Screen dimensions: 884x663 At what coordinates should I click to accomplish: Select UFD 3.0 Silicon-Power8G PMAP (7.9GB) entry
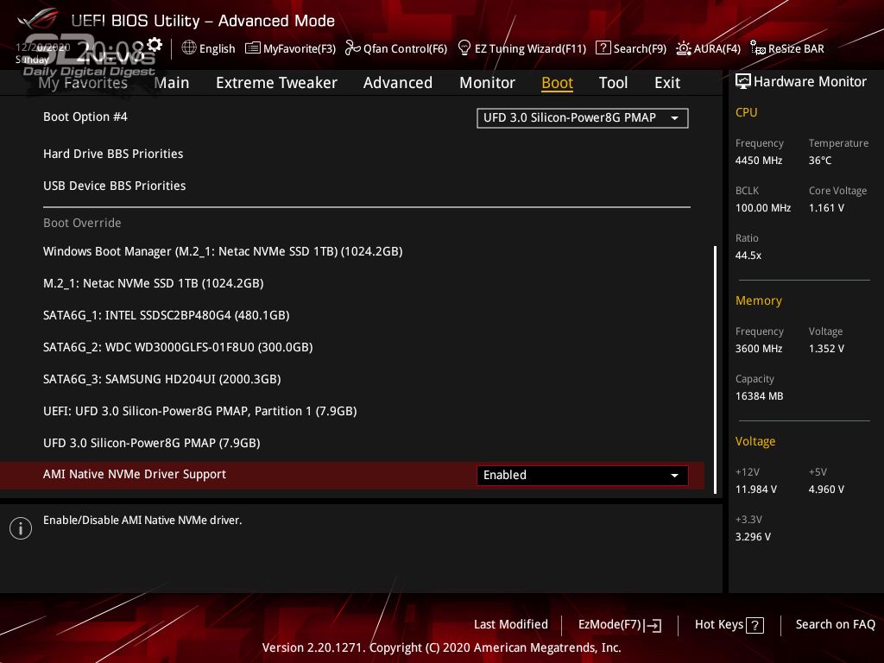click(x=152, y=443)
